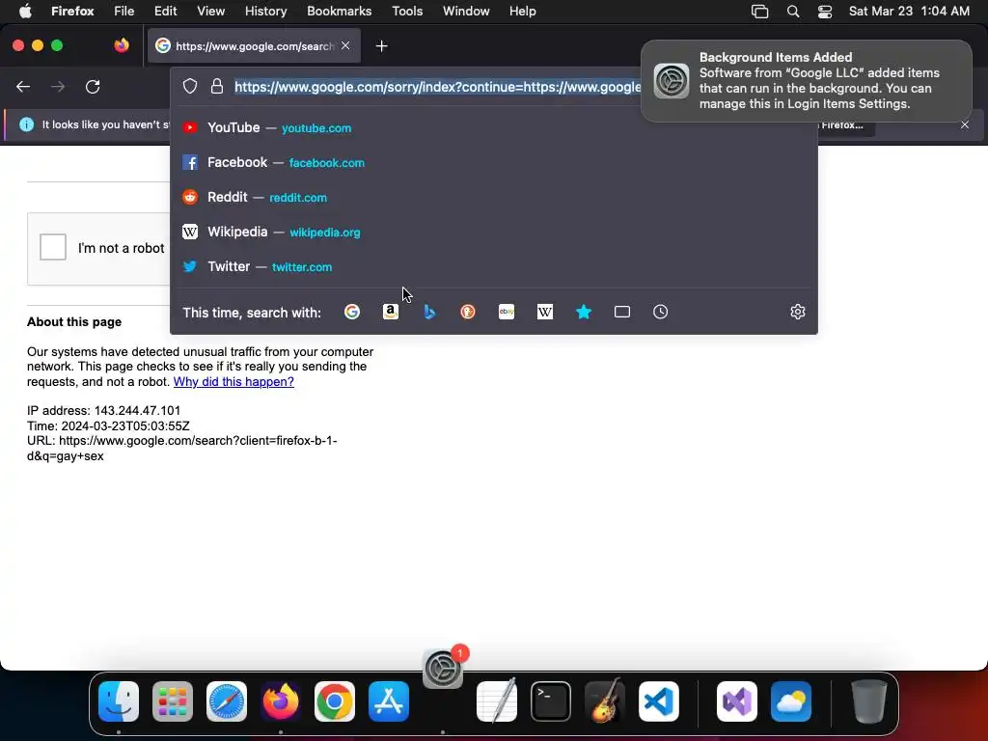Click Background Items Added notification
988x741 pixels.
pos(806,81)
